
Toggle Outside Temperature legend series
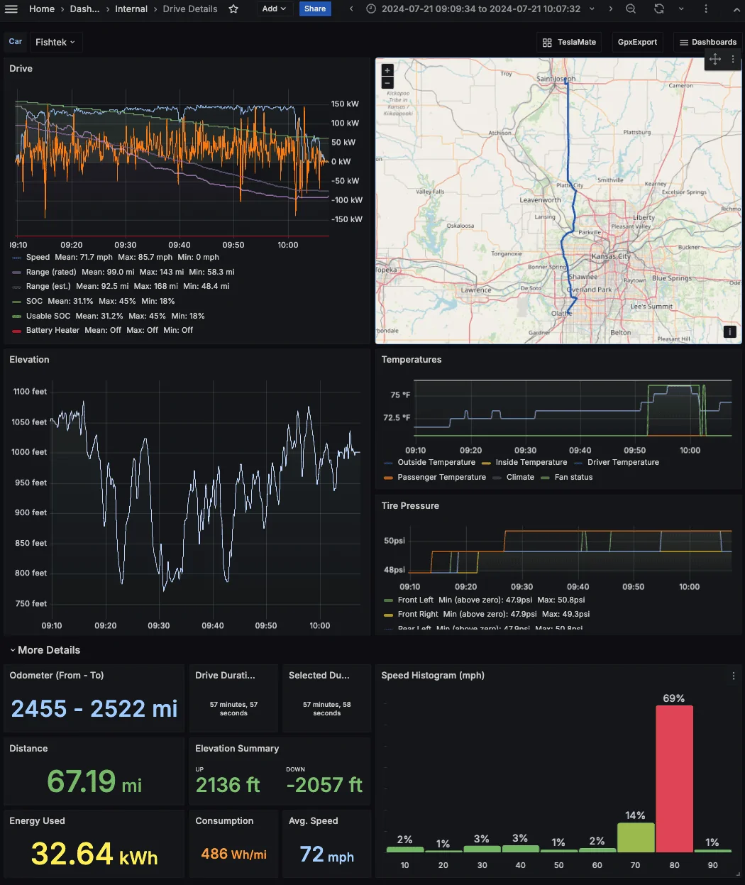tap(436, 462)
